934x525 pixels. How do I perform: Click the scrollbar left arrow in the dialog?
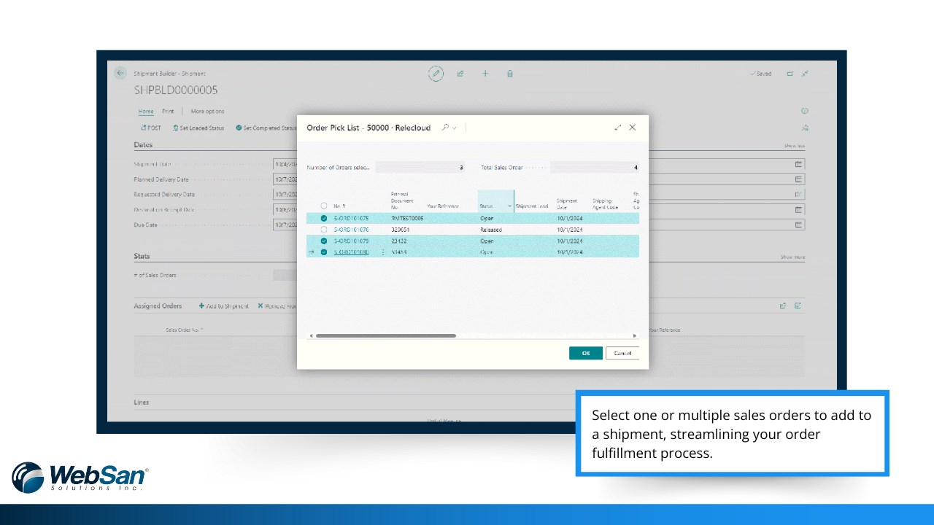tap(311, 335)
